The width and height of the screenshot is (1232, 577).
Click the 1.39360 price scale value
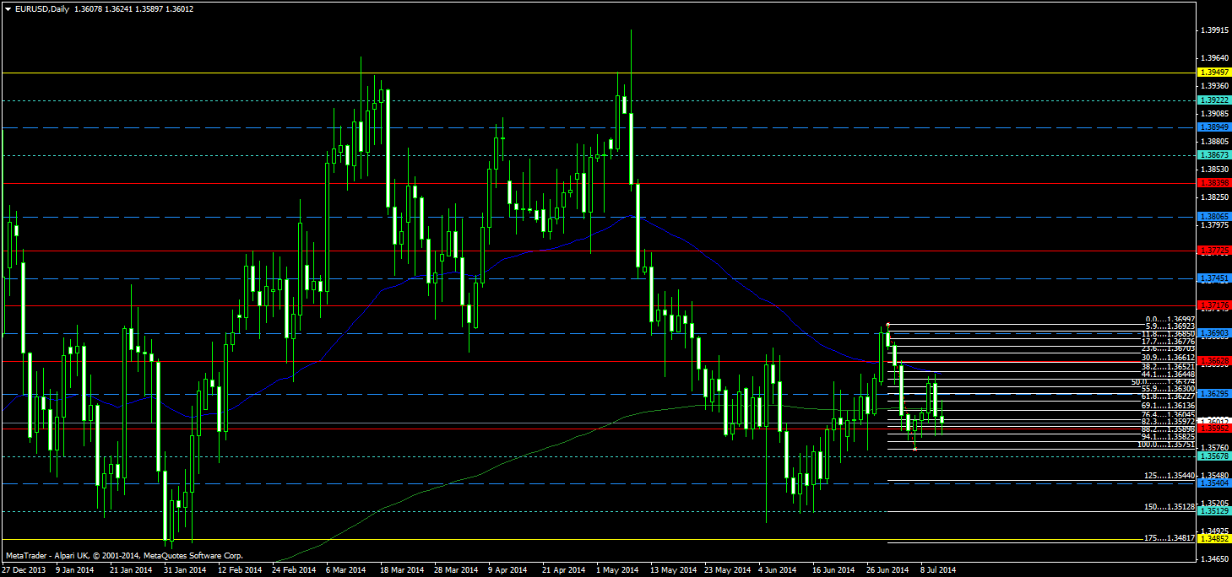1215,86
